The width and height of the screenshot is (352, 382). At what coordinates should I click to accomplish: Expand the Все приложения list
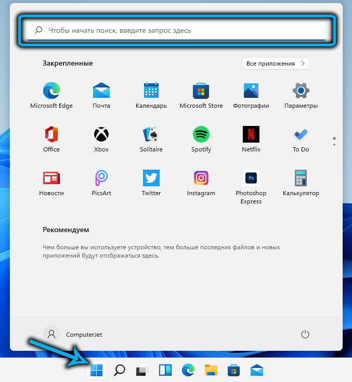(x=276, y=63)
